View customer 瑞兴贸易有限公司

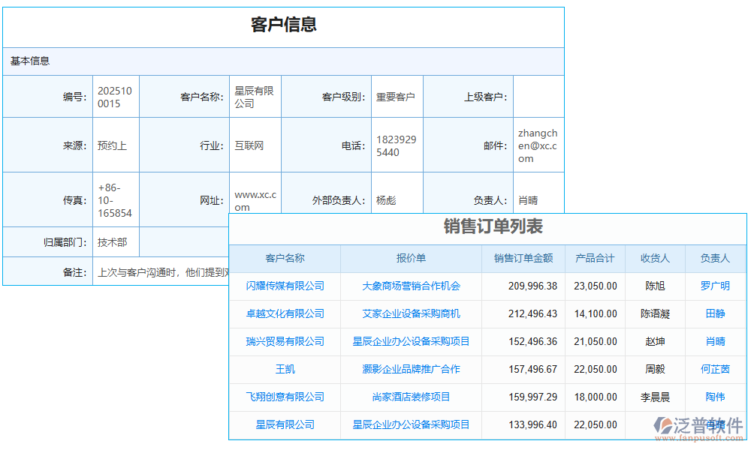point(285,341)
